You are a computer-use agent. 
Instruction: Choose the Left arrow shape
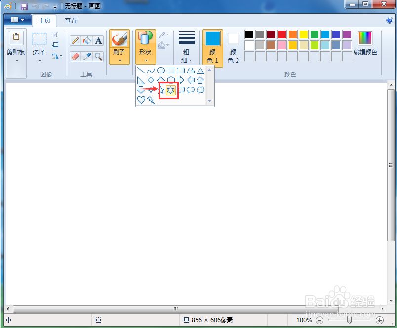[x=191, y=80]
